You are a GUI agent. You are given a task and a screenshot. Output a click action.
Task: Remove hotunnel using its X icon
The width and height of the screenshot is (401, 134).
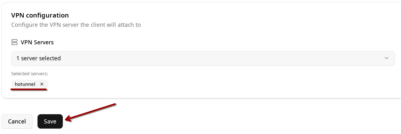point(42,84)
